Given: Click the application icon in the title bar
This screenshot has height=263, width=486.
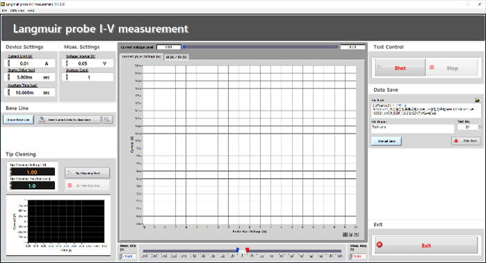Looking at the screenshot, I should pyautogui.click(x=3, y=4).
